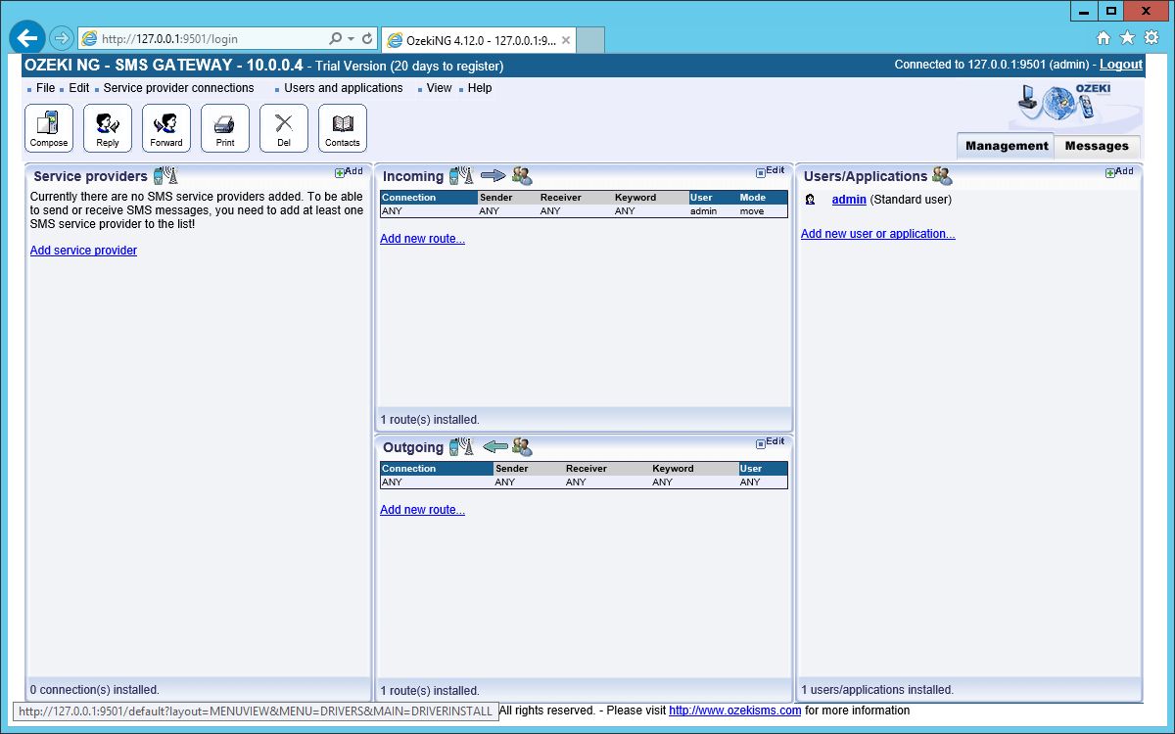
Task: Open Contacts from the toolbar
Action: [343, 128]
